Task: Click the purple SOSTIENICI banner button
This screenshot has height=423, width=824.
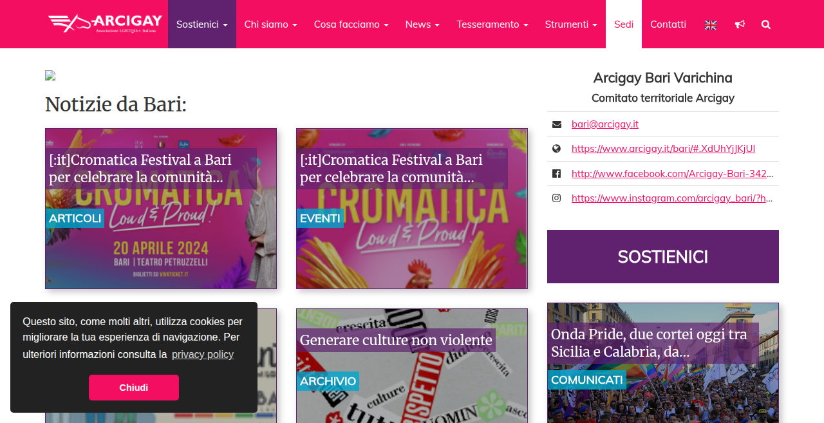Action: [663, 256]
